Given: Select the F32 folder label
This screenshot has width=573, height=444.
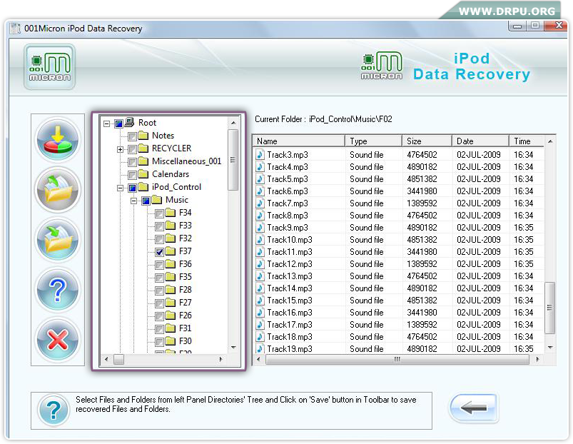Looking at the screenshot, I should pos(186,238).
